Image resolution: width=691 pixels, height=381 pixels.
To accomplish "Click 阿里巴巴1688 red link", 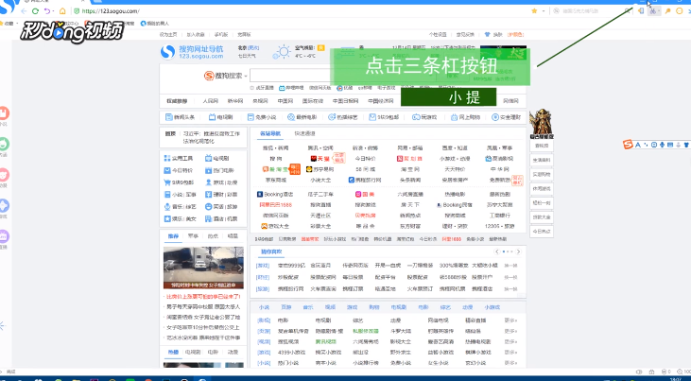I will (x=276, y=205).
